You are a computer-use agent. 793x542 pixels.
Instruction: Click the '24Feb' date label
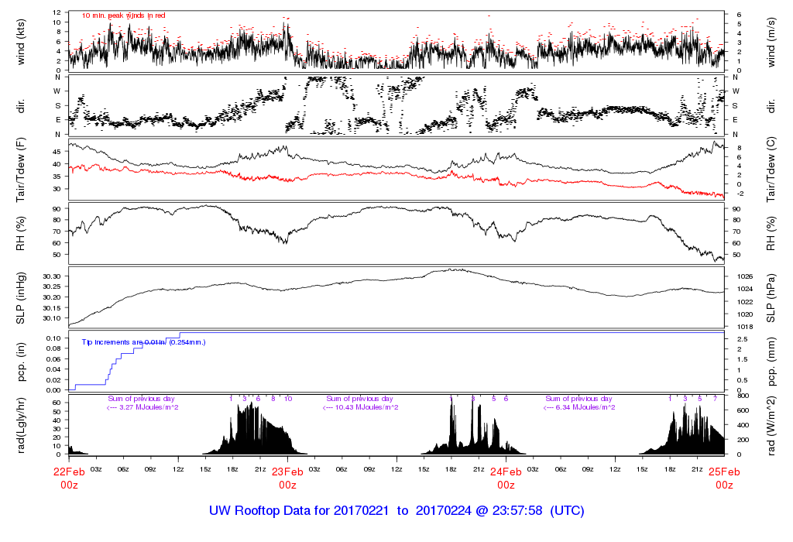pos(506,472)
